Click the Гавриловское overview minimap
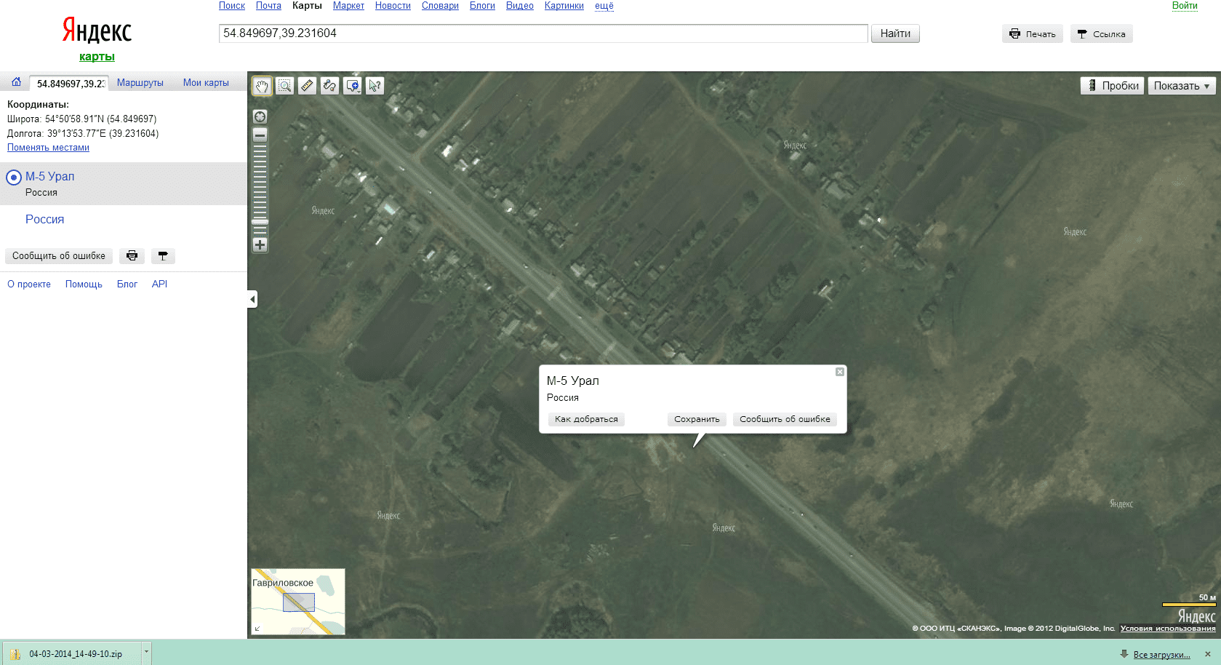The width and height of the screenshot is (1221, 665). point(298,602)
